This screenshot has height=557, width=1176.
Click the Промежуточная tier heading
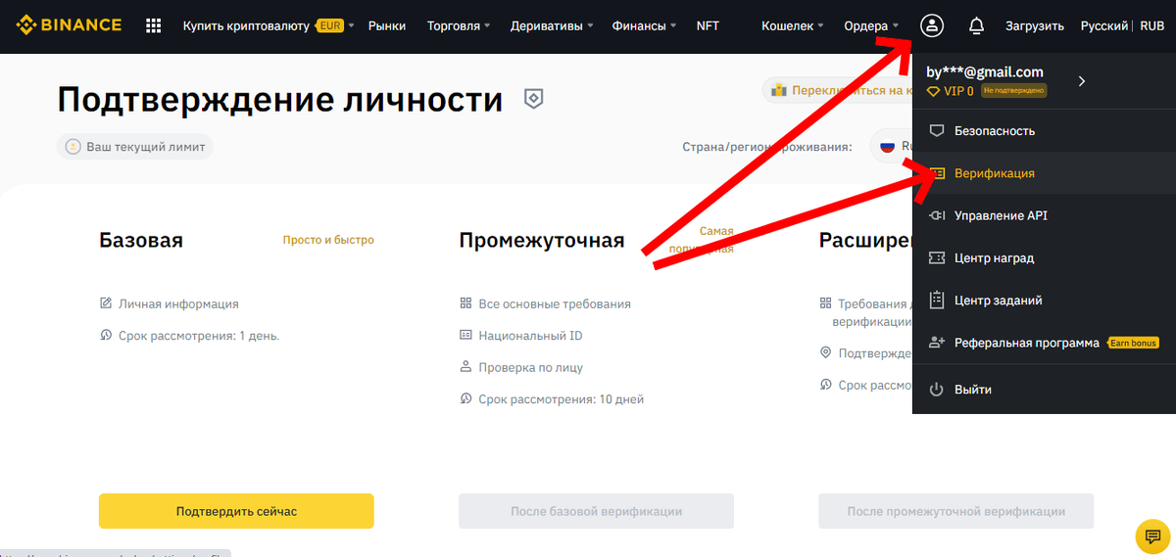coord(542,240)
